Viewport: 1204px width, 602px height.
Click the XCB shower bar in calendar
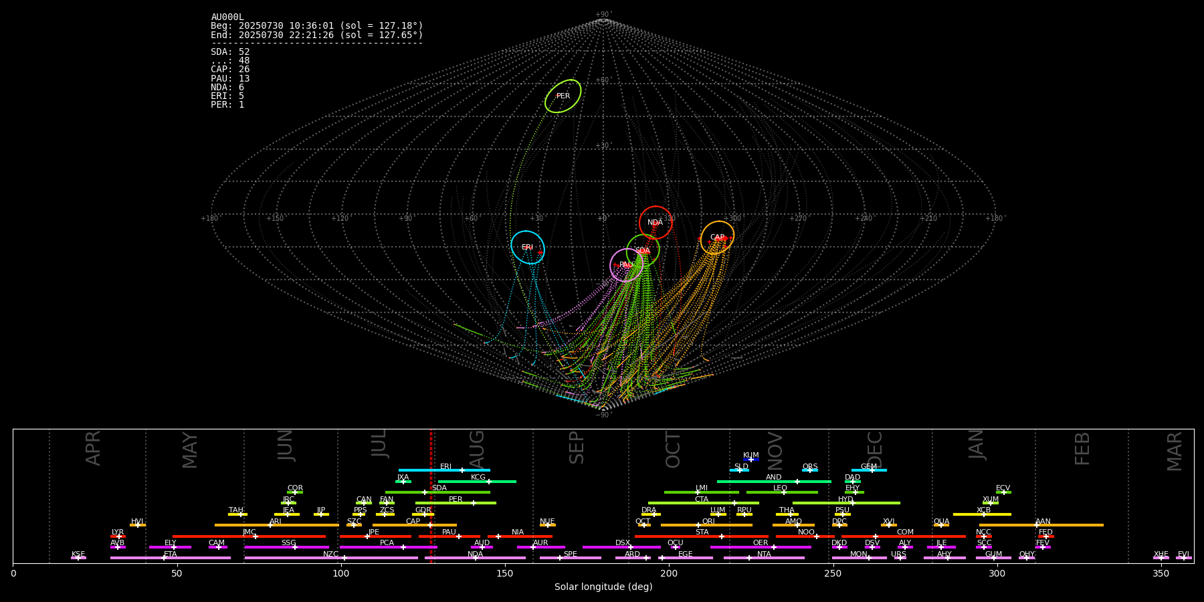coord(982,514)
